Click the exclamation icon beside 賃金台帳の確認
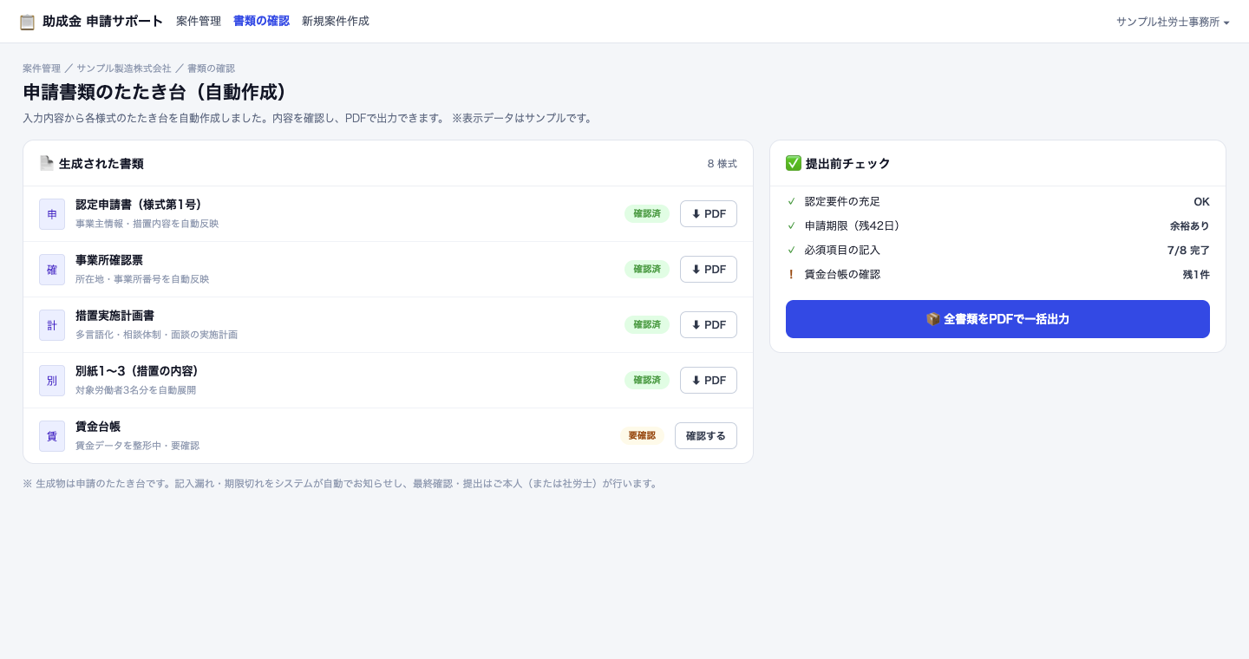 791,274
